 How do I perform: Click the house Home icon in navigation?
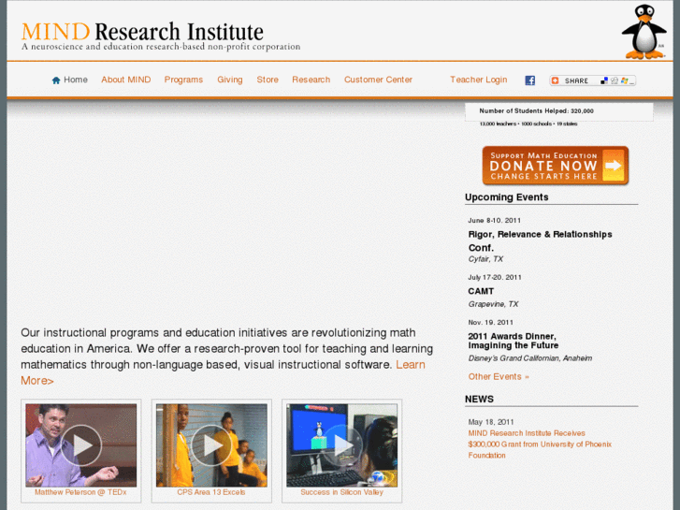pyautogui.click(x=56, y=80)
